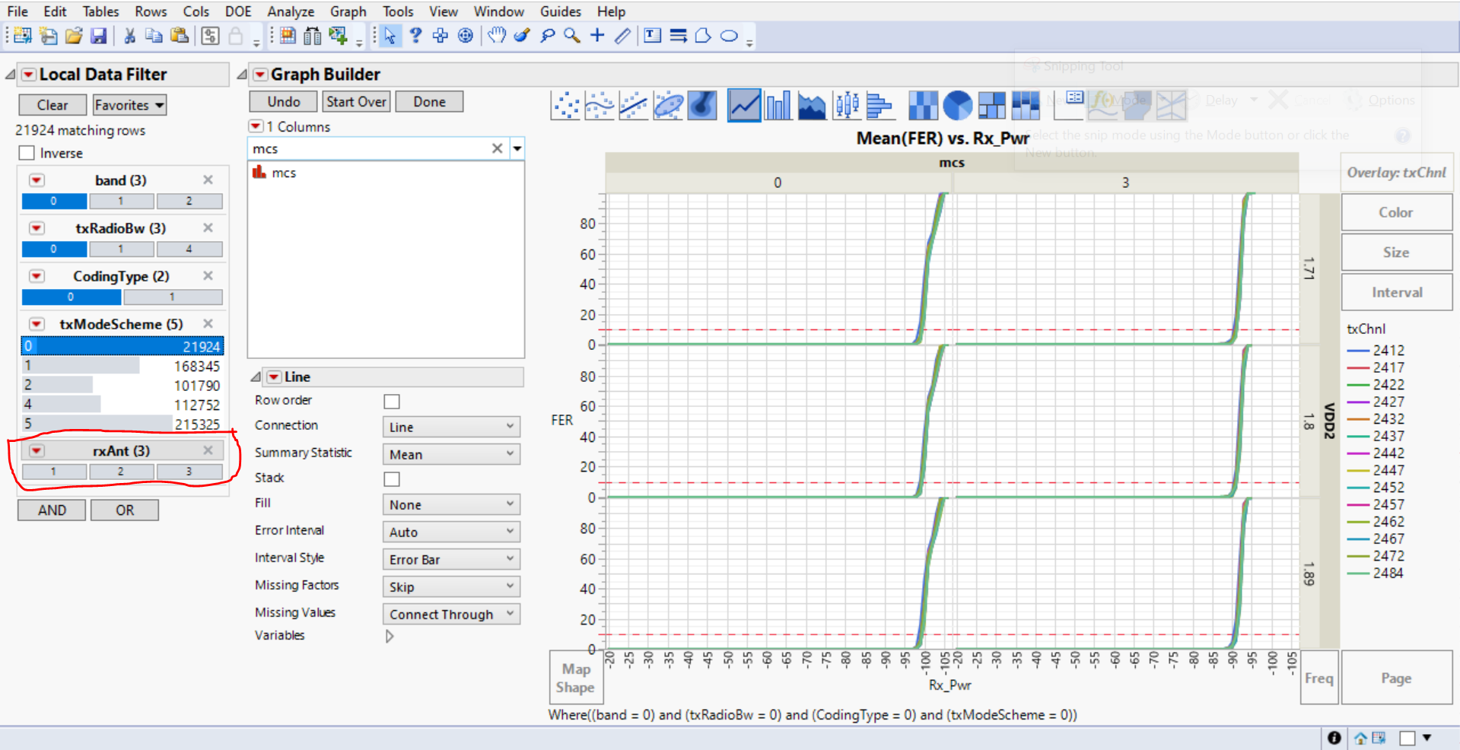The image size is (1460, 750).
Task: Tick the Inverse checkbox
Action: (x=27, y=153)
